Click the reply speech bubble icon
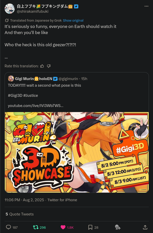Image resolution: width=153 pixels, height=233 pixels. pyautogui.click(x=8, y=227)
